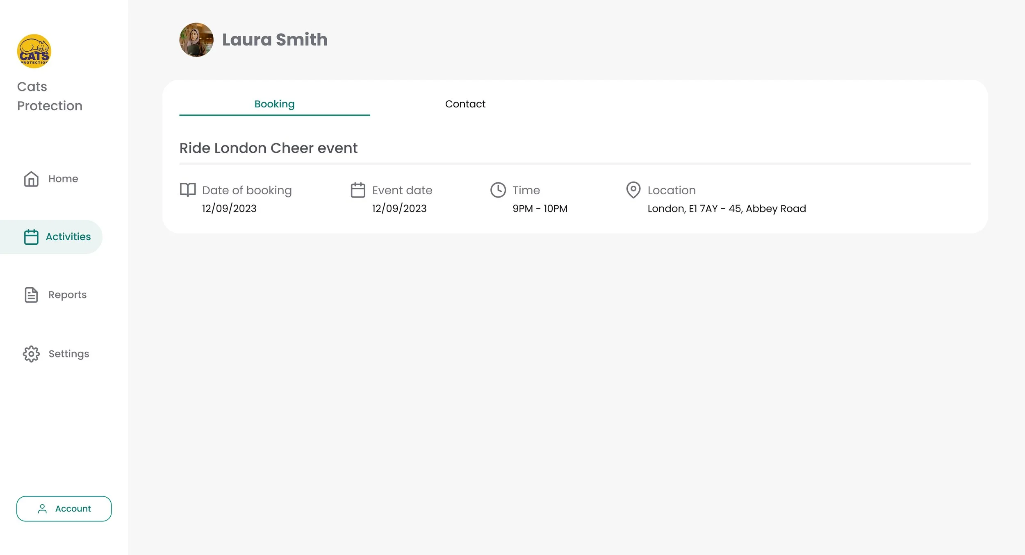Switch to the Contact tab
Image resolution: width=1025 pixels, height=555 pixels.
pyautogui.click(x=465, y=104)
